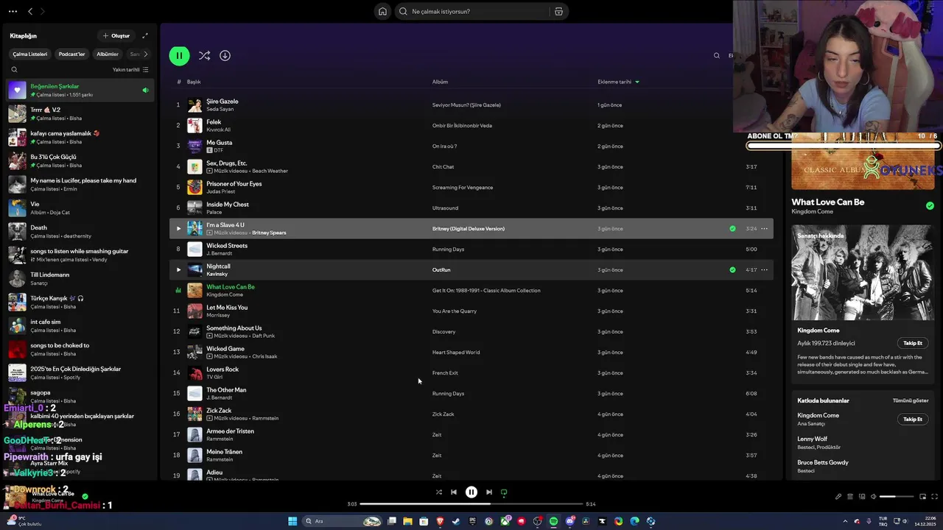The width and height of the screenshot is (943, 530).
Task: Open the lyrics microphone icon in player bar
Action: (x=838, y=497)
